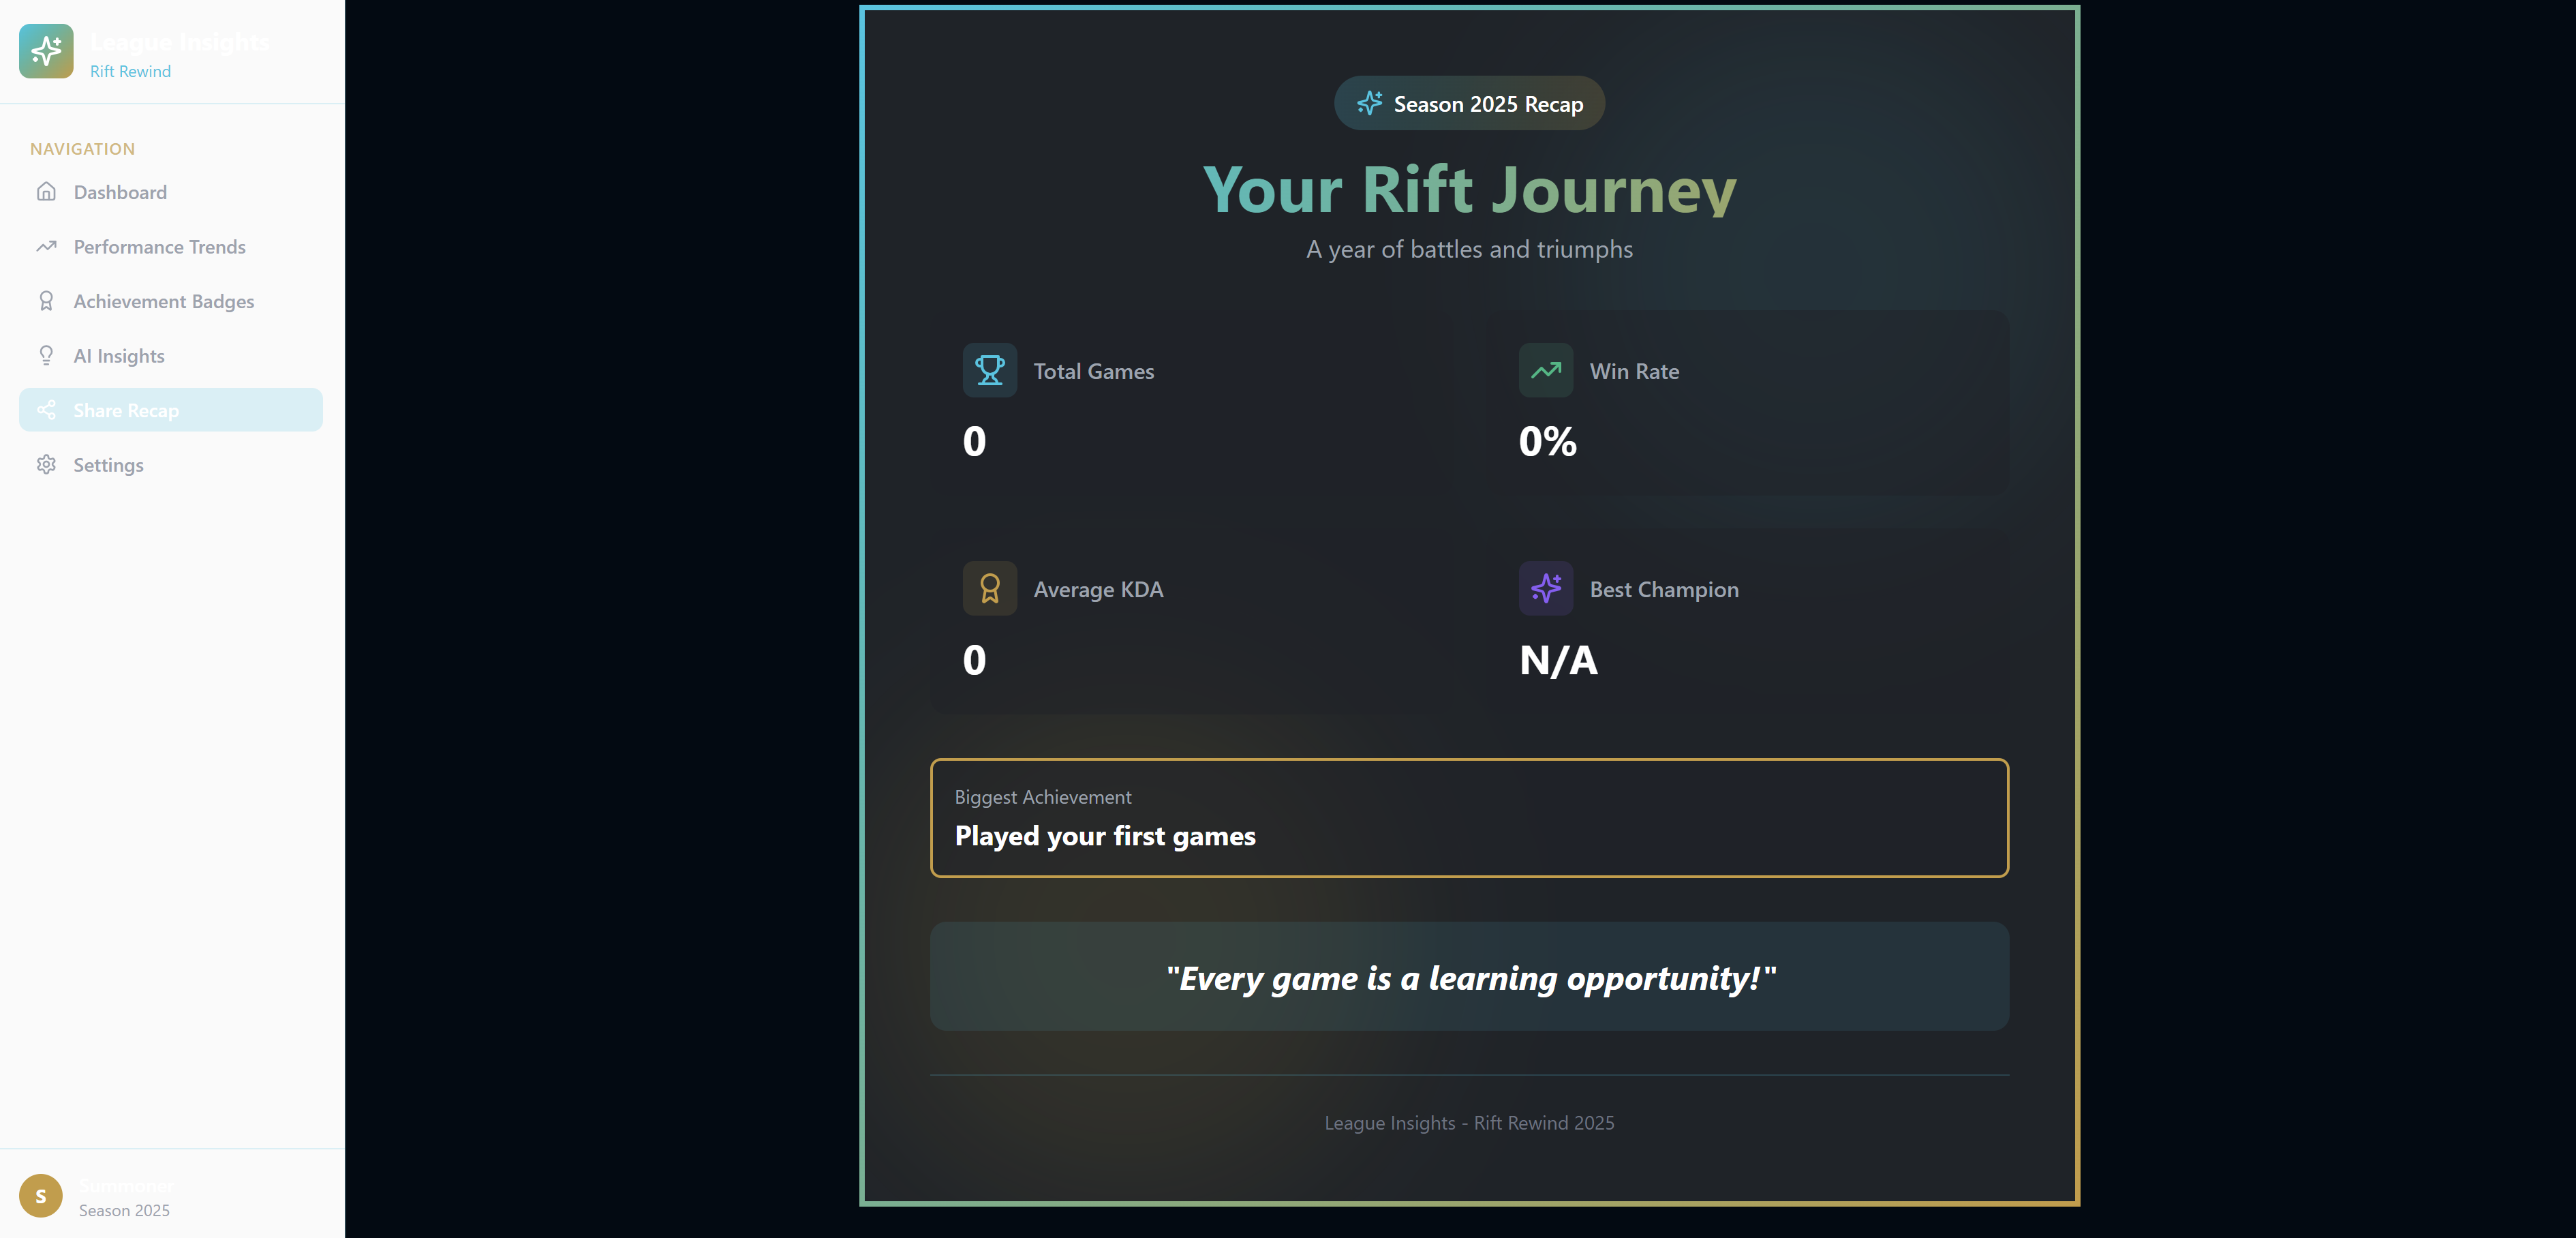Click the Biggest Achievement card
The image size is (2576, 1238).
[1469, 818]
